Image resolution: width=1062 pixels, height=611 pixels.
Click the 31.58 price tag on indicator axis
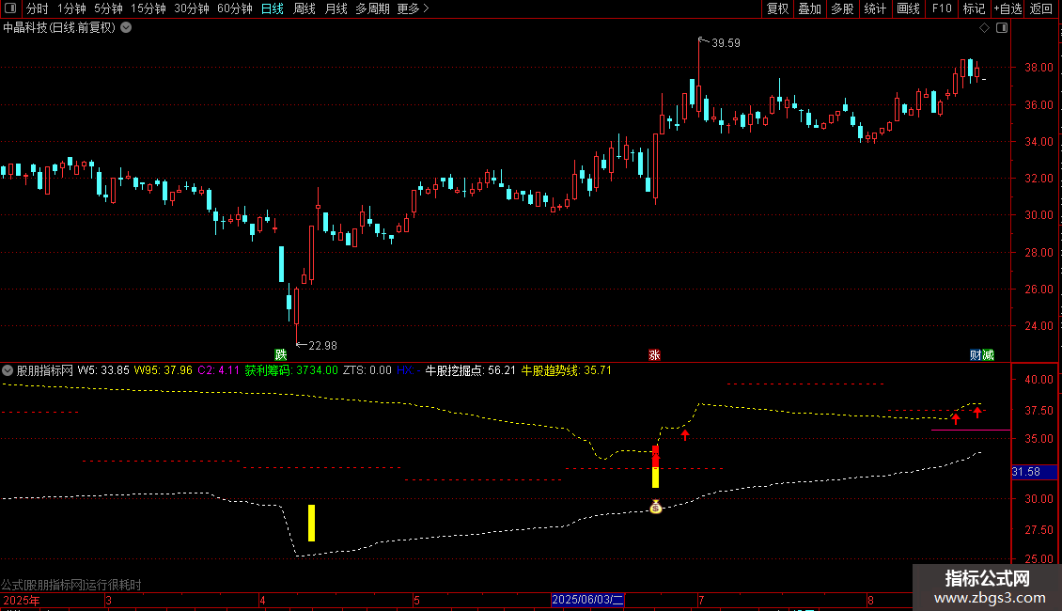pos(1034,472)
